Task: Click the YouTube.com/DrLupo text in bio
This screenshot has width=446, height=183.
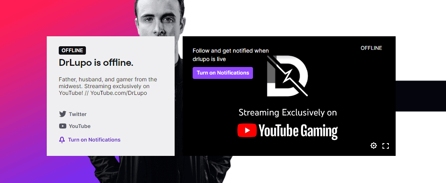Action: coord(119,93)
